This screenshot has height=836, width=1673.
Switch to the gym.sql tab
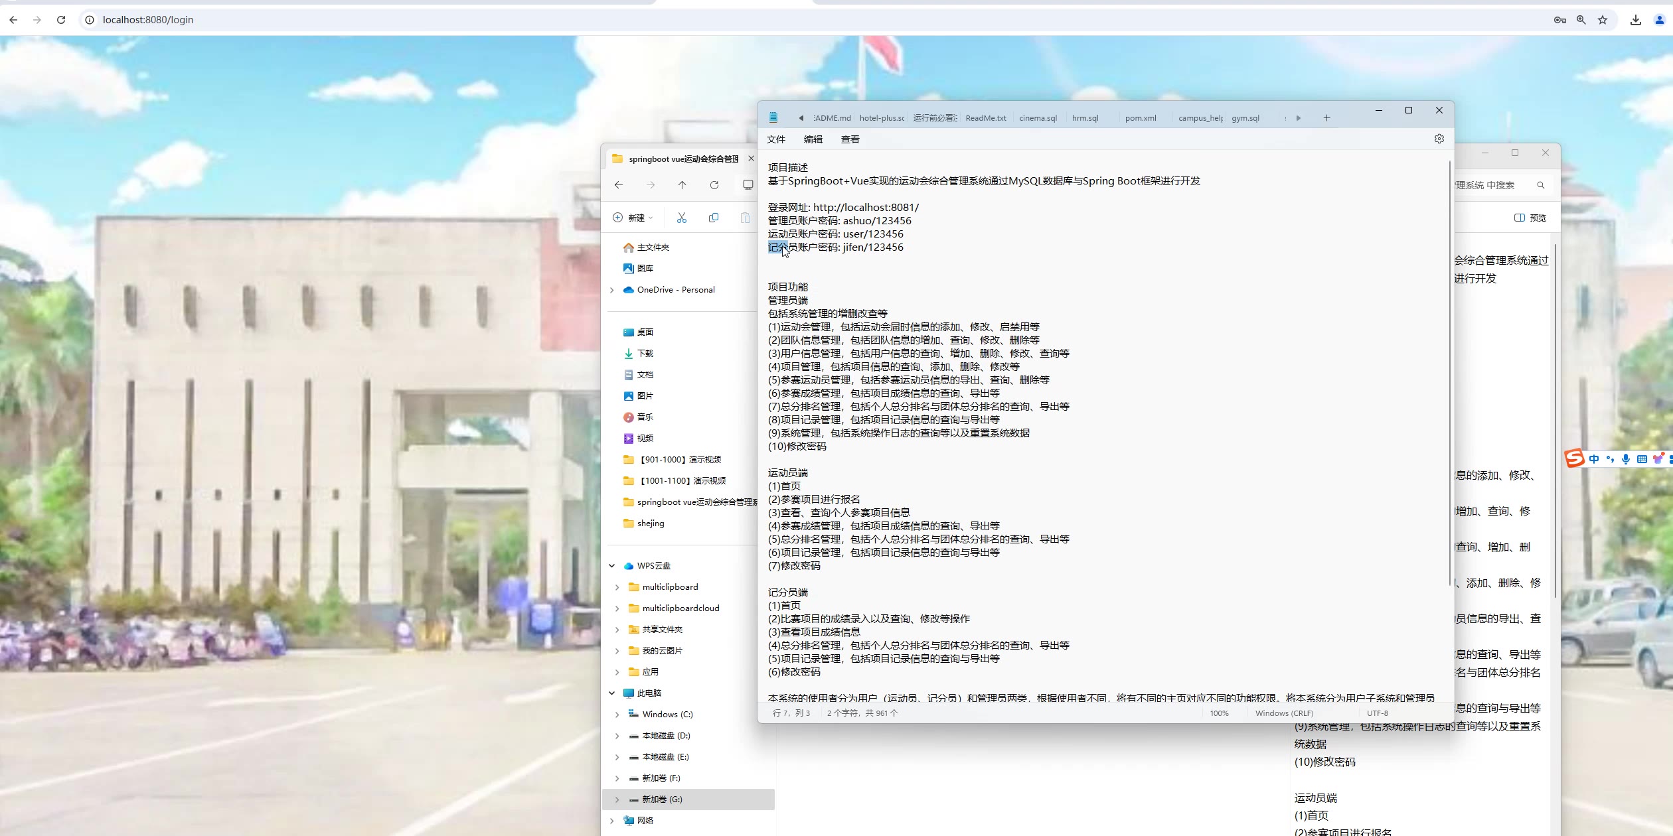pos(1245,118)
